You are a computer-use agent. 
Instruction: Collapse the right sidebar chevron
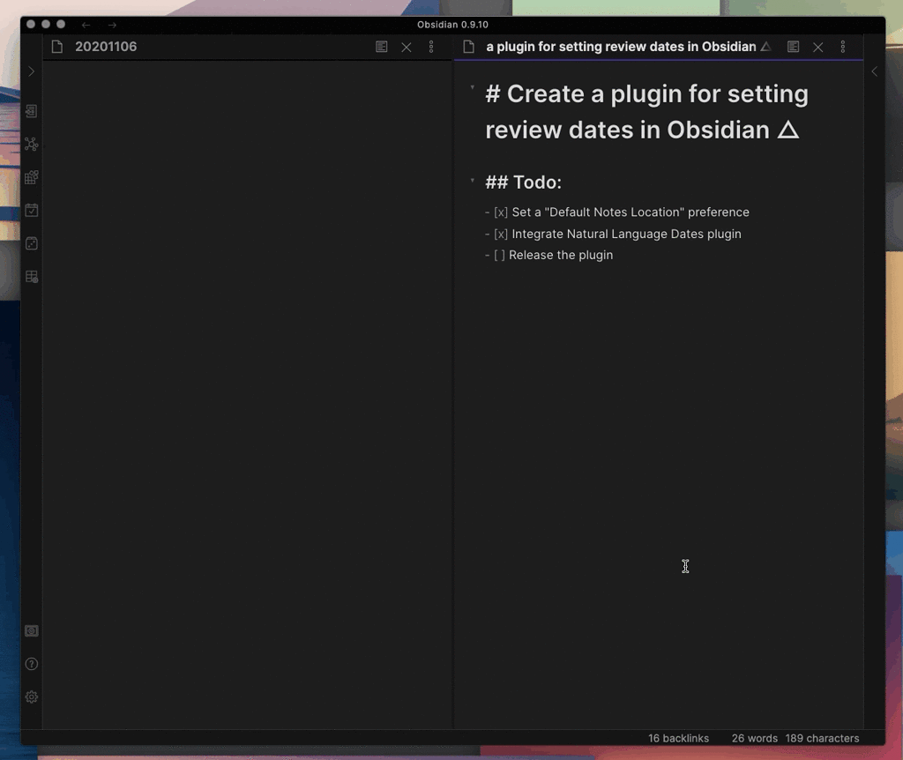click(x=874, y=72)
